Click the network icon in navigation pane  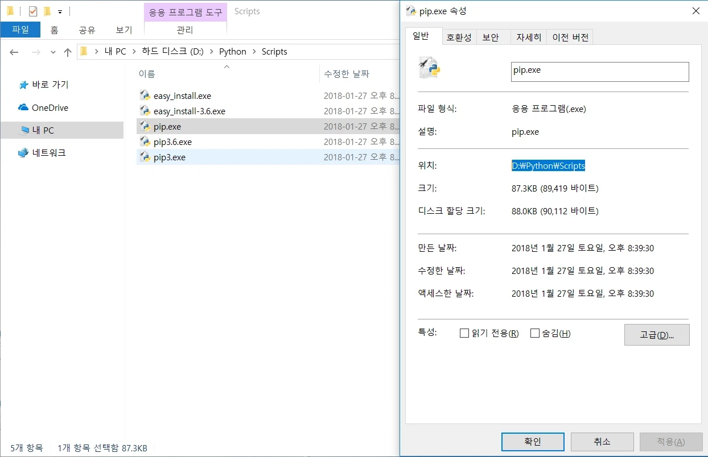pyautogui.click(x=23, y=153)
